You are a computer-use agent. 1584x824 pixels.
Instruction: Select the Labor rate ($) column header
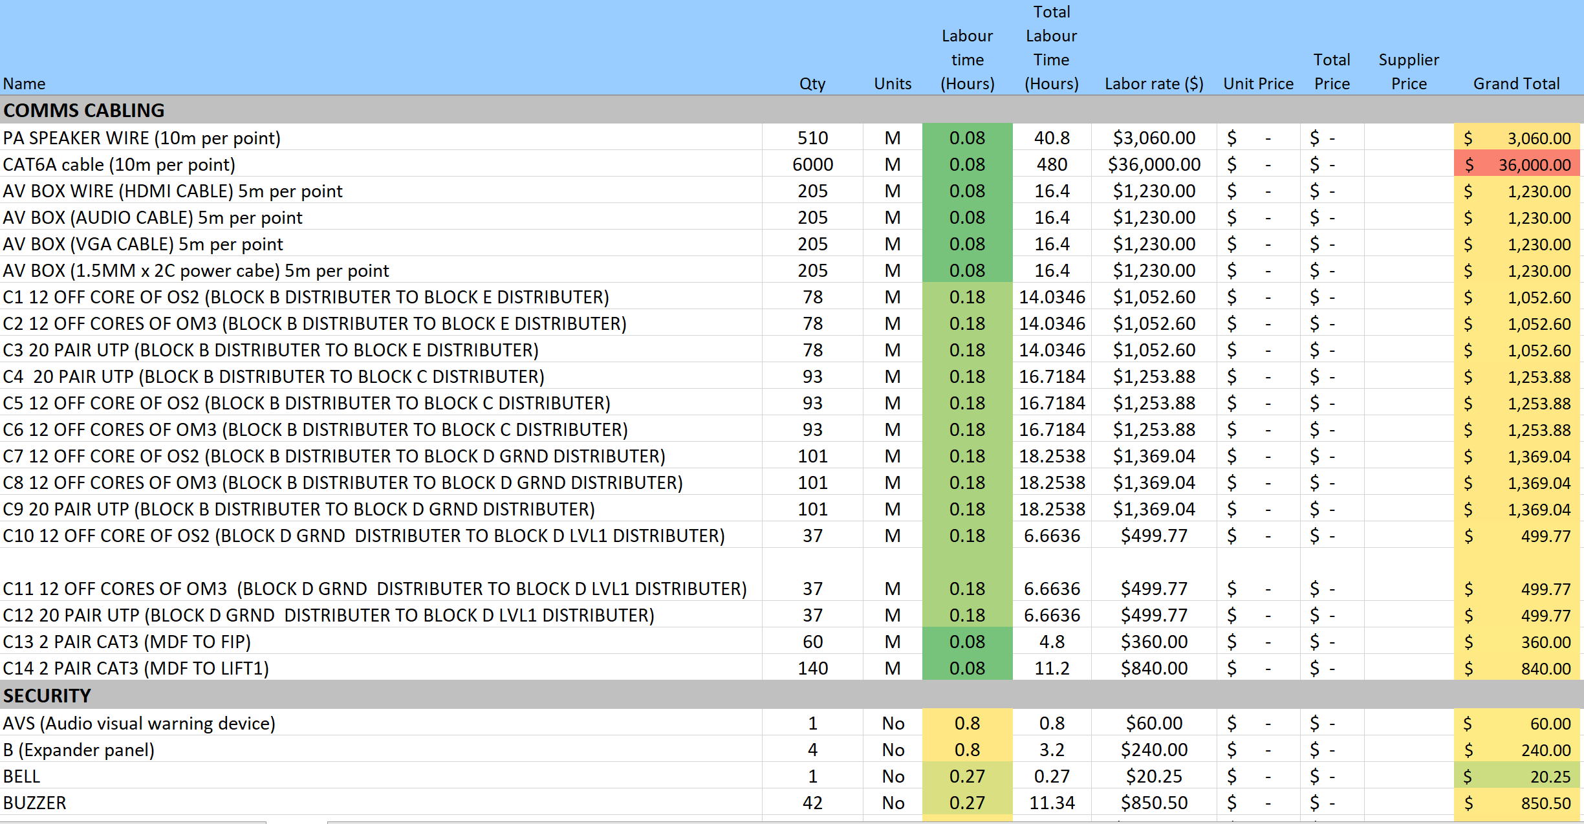tap(1154, 83)
